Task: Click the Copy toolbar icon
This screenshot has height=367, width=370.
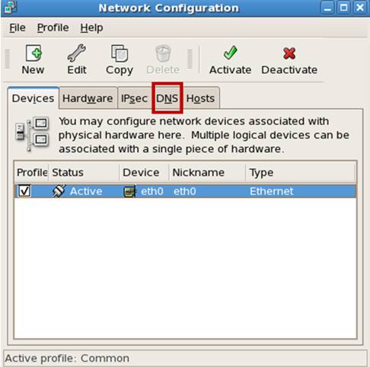Action: 120,53
